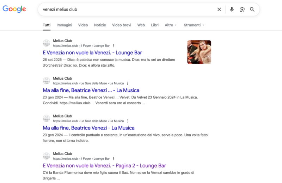
Task: Click snippet starting 'C'è la Banda Filarmonica'
Action: click(118, 176)
